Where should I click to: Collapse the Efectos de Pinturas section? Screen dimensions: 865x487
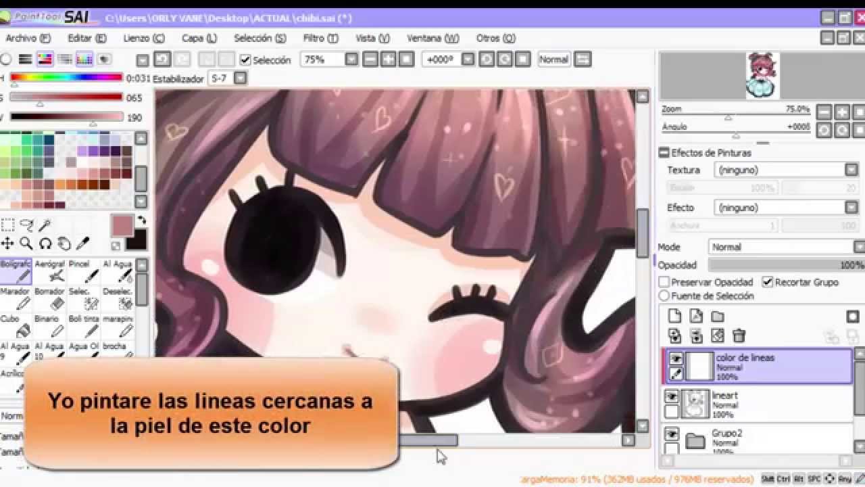(664, 153)
